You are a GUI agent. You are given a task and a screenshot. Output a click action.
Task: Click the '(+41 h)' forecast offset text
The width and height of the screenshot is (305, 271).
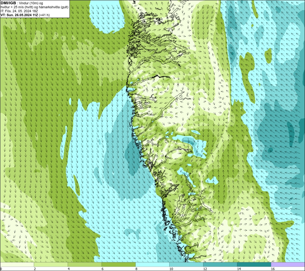(44, 15)
